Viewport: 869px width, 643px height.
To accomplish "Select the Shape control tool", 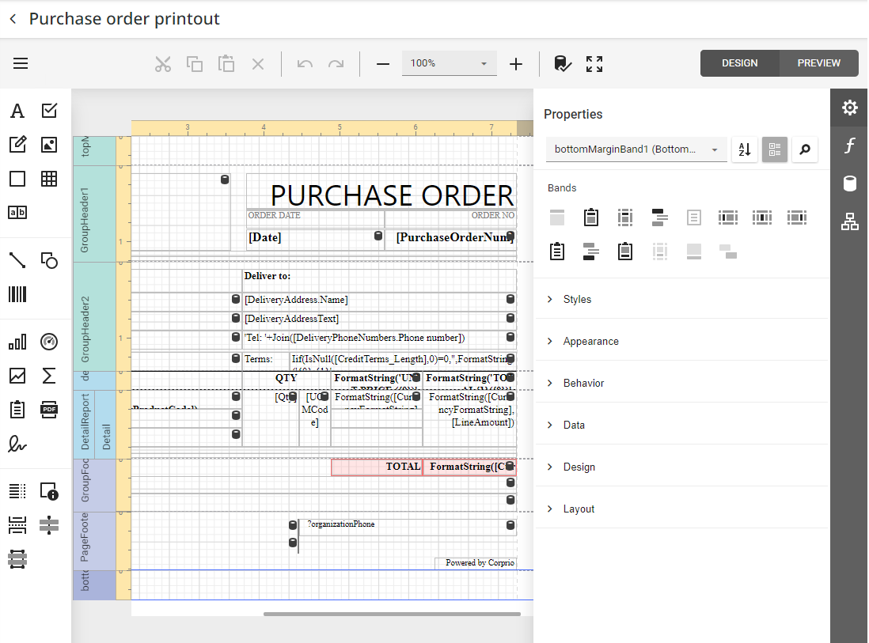I will [49, 260].
